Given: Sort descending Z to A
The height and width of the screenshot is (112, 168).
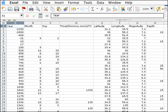Looking at the screenshot, I should tap(115, 9).
